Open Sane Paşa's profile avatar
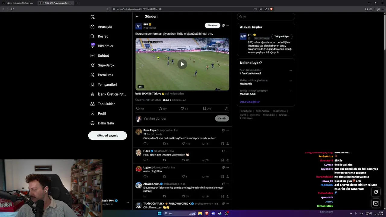Viewport: 386px width, 217px height. (x=139, y=132)
